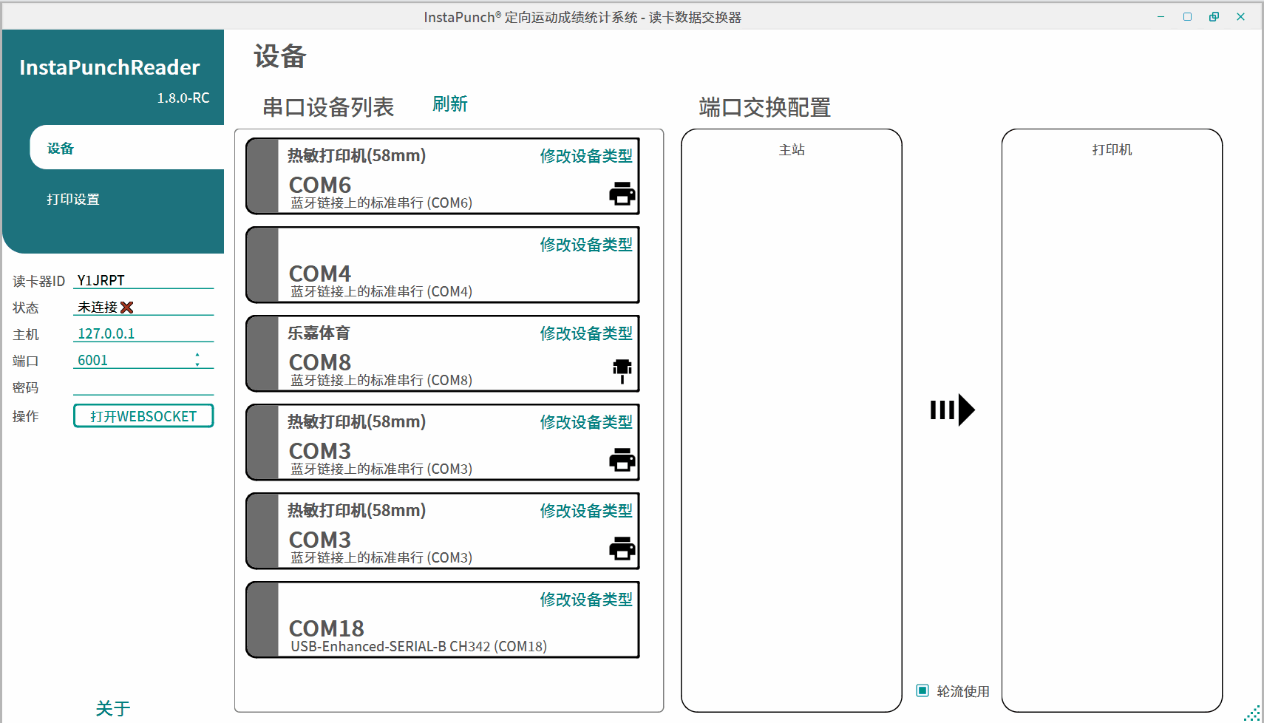Open 修改设备类型 for the COM6 printer
Image resolution: width=1264 pixels, height=723 pixels.
tap(585, 156)
